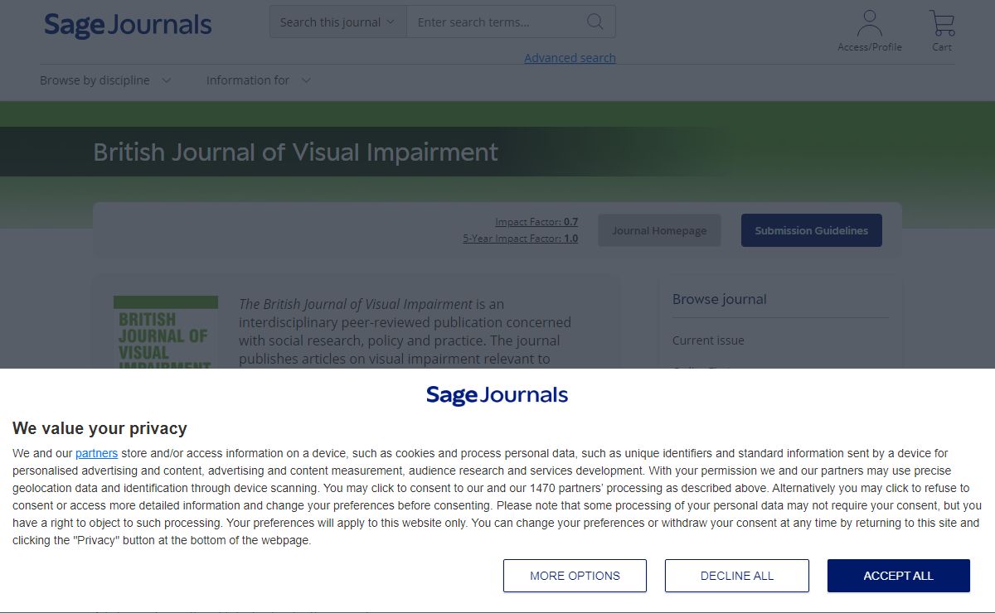The width and height of the screenshot is (995, 613).
Task: Click the British Journal cover thumbnail
Action: click(166, 332)
